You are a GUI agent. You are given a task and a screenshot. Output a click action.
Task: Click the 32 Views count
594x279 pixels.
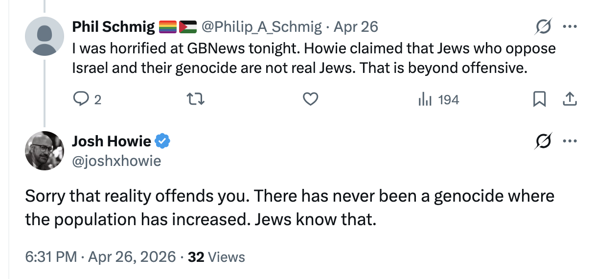pyautogui.click(x=216, y=256)
